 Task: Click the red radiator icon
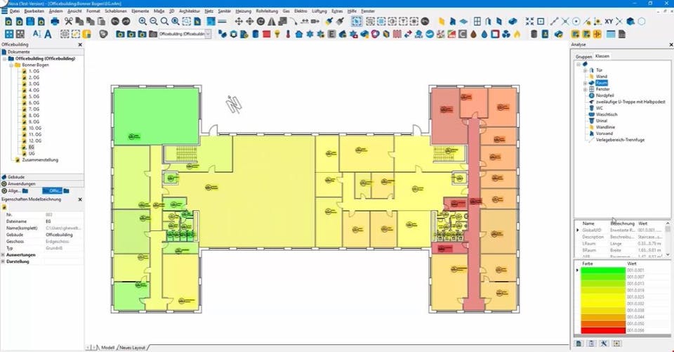pos(397,34)
